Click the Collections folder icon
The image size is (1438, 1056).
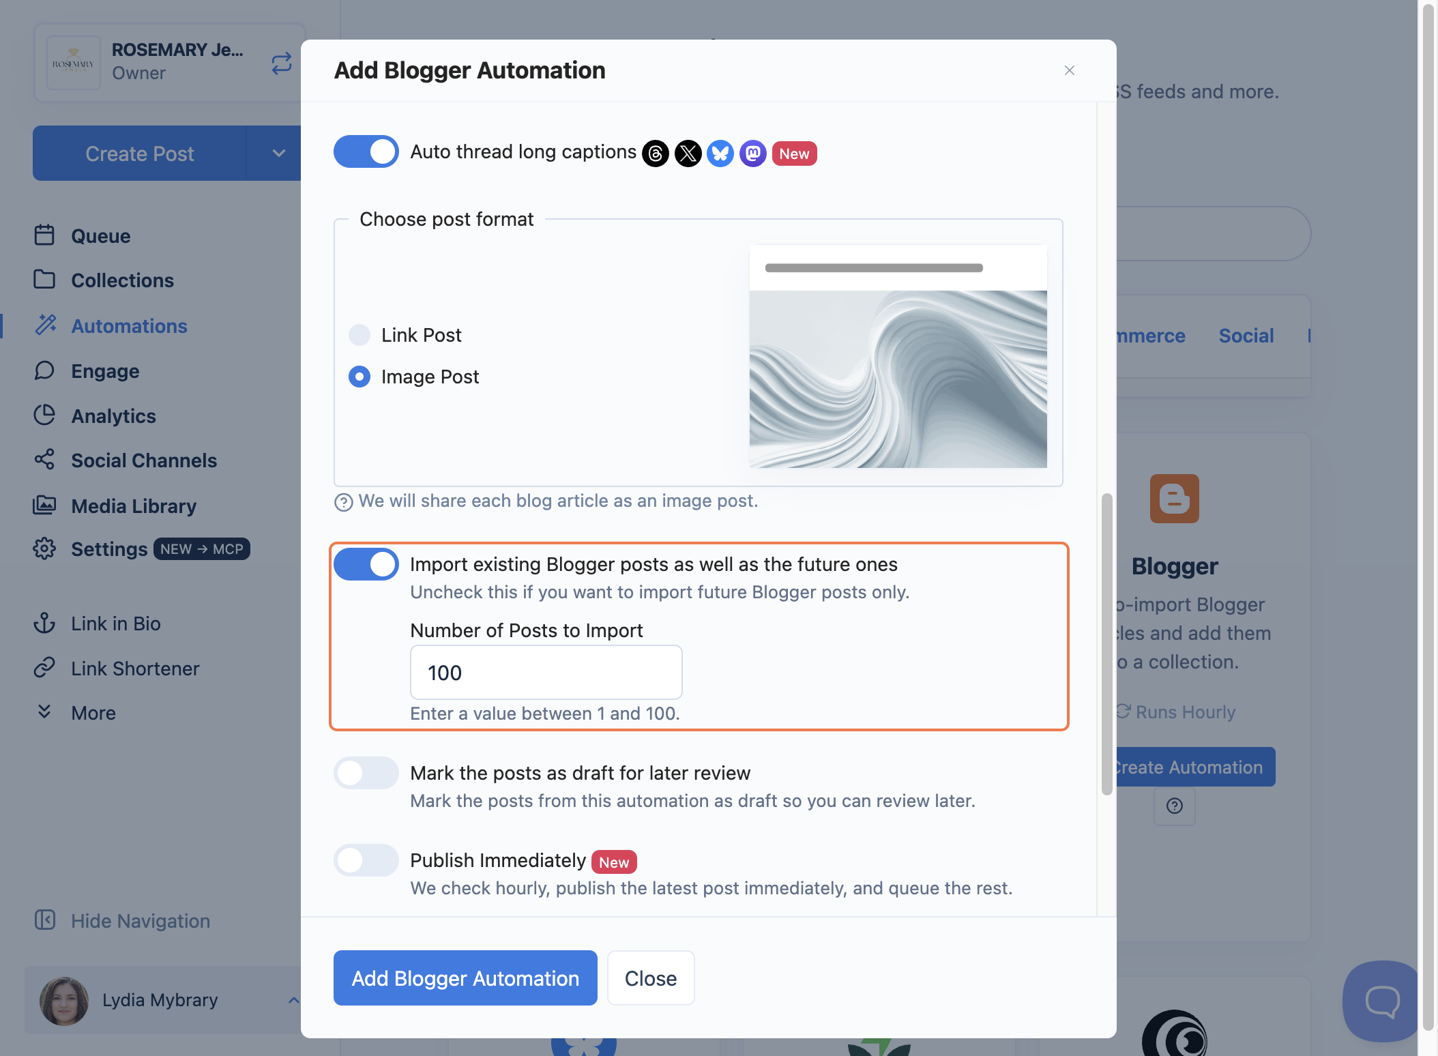click(44, 280)
